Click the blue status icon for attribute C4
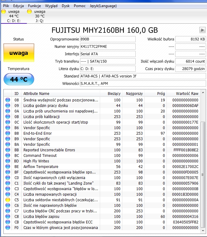 tap(8, 194)
